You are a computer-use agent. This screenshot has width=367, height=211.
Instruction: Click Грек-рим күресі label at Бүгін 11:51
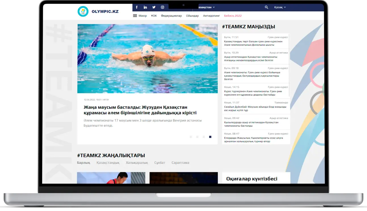278,37
